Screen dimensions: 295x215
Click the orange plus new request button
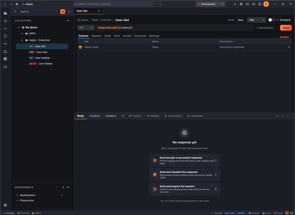[63, 12]
